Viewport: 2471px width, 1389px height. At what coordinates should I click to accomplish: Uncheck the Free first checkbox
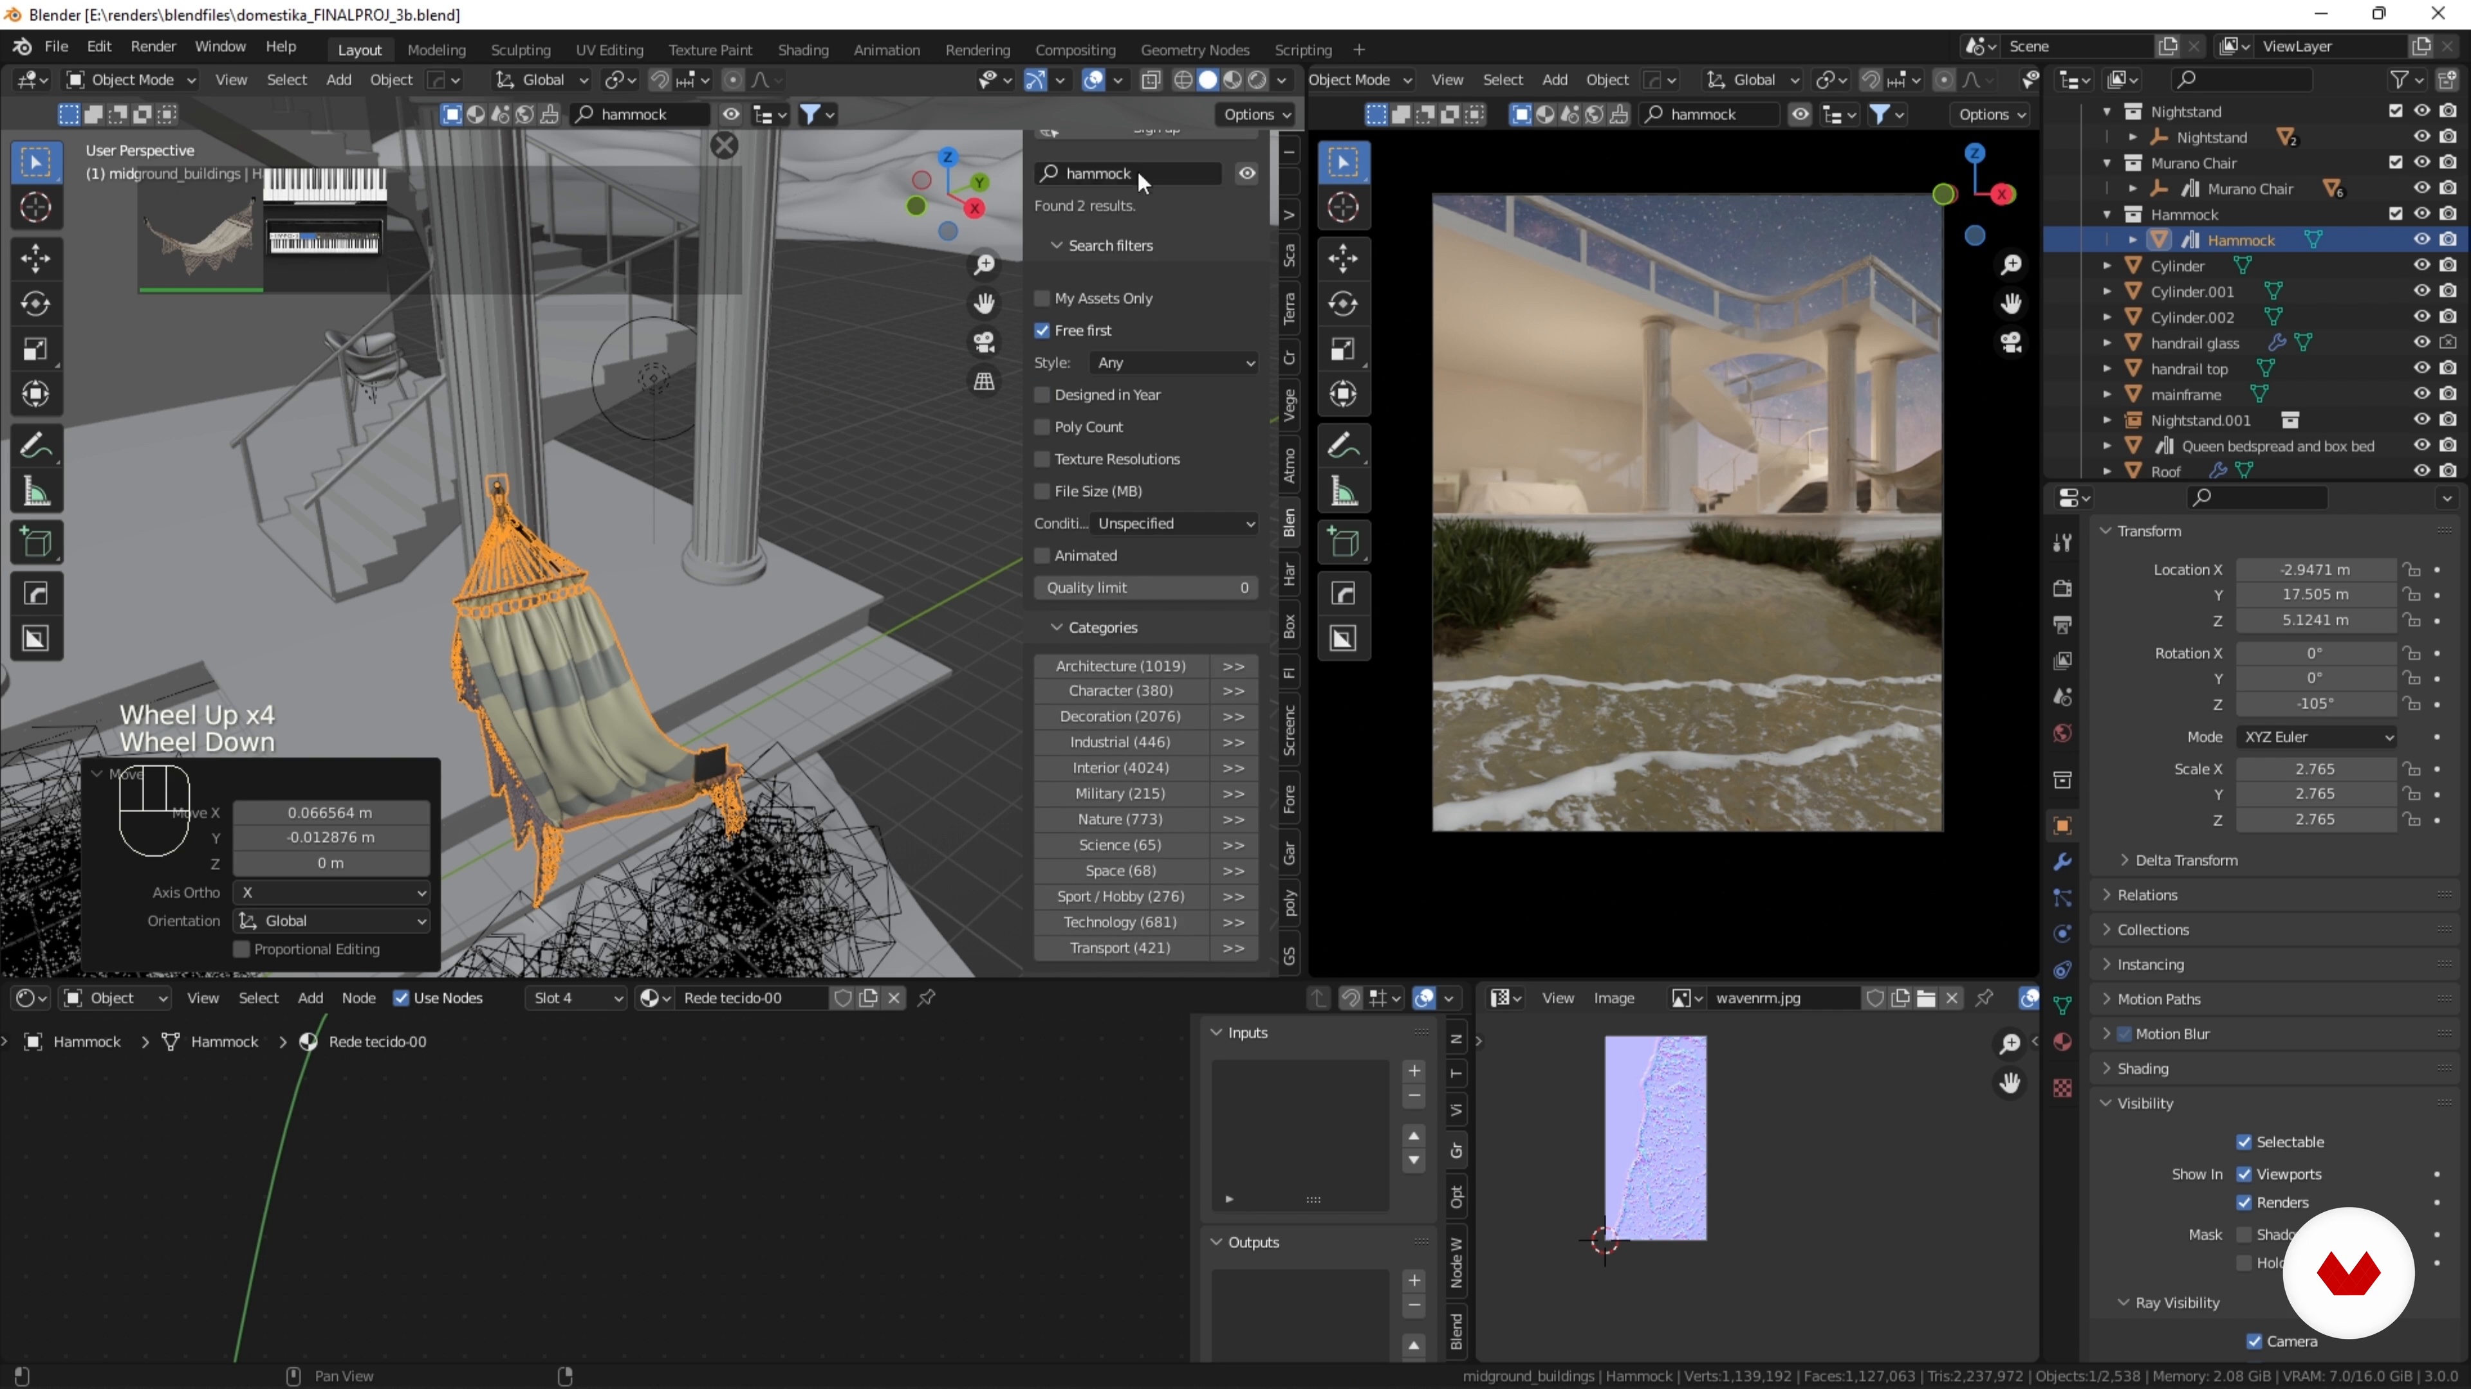point(1042,331)
